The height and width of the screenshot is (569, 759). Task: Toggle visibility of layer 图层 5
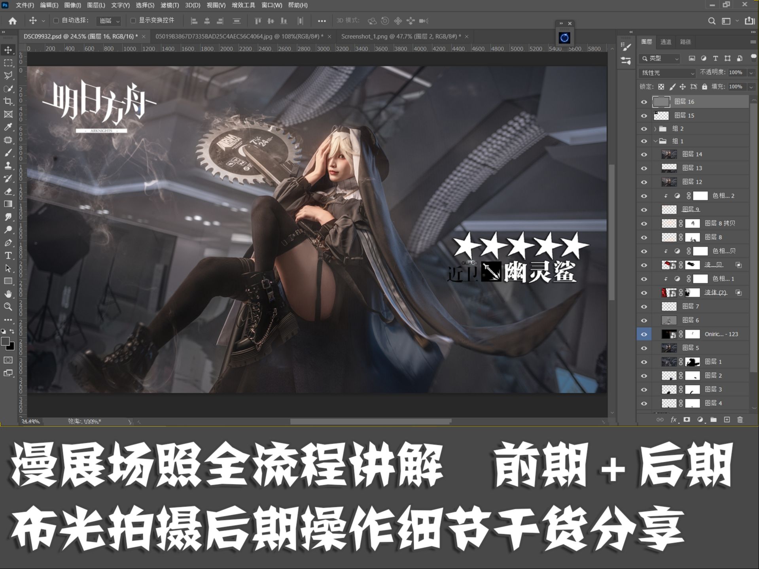click(x=644, y=348)
